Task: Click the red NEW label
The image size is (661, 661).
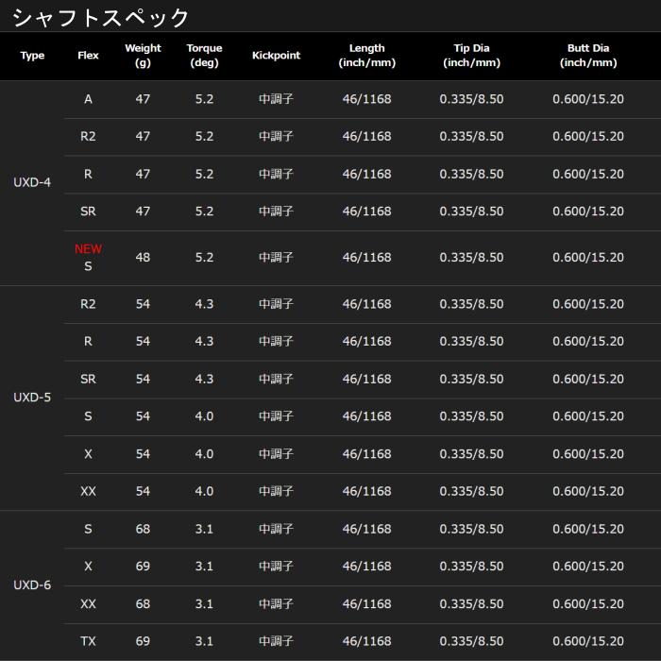Action: click(x=88, y=248)
